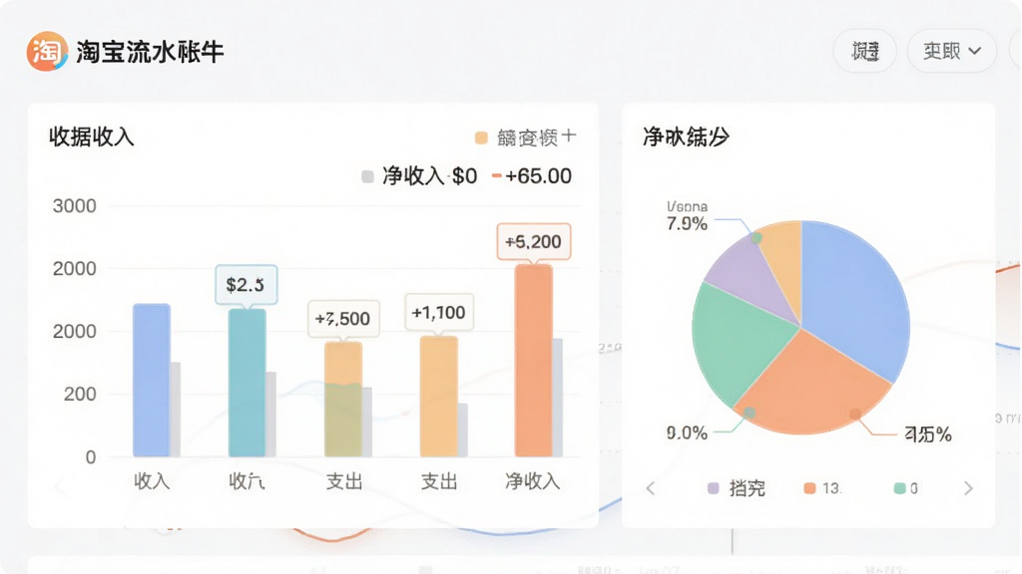The width and height of the screenshot is (1022, 574).
Task: Go to next pie legend page arrow
Action: click(968, 488)
